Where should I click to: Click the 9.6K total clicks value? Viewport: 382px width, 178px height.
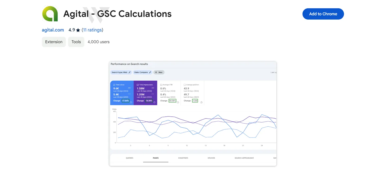tap(116, 88)
